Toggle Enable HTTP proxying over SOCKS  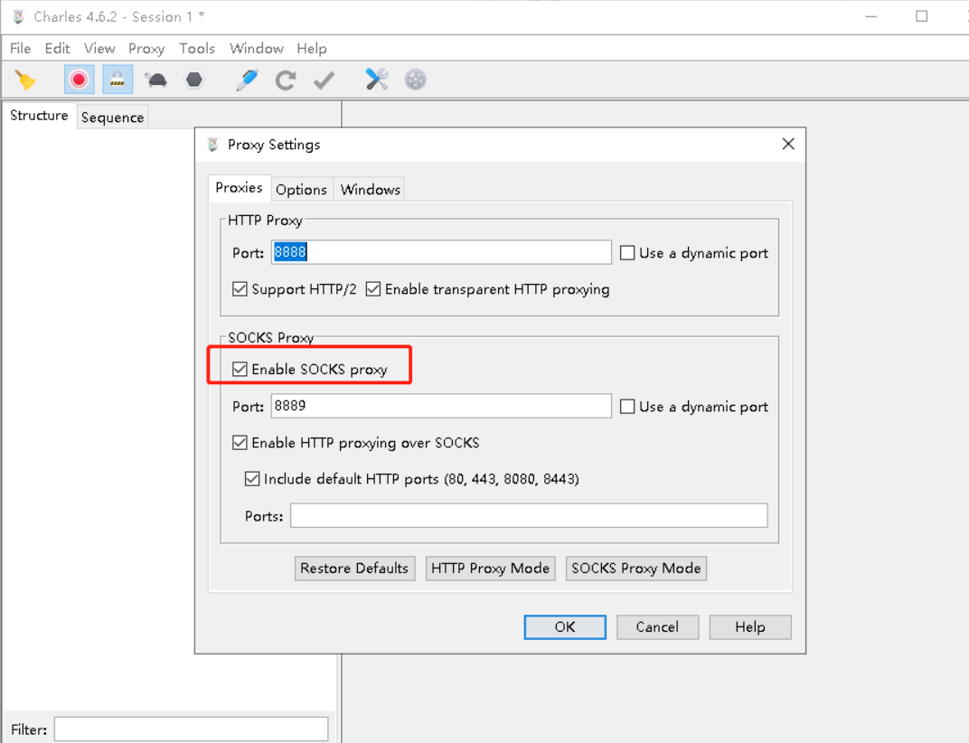coord(240,443)
